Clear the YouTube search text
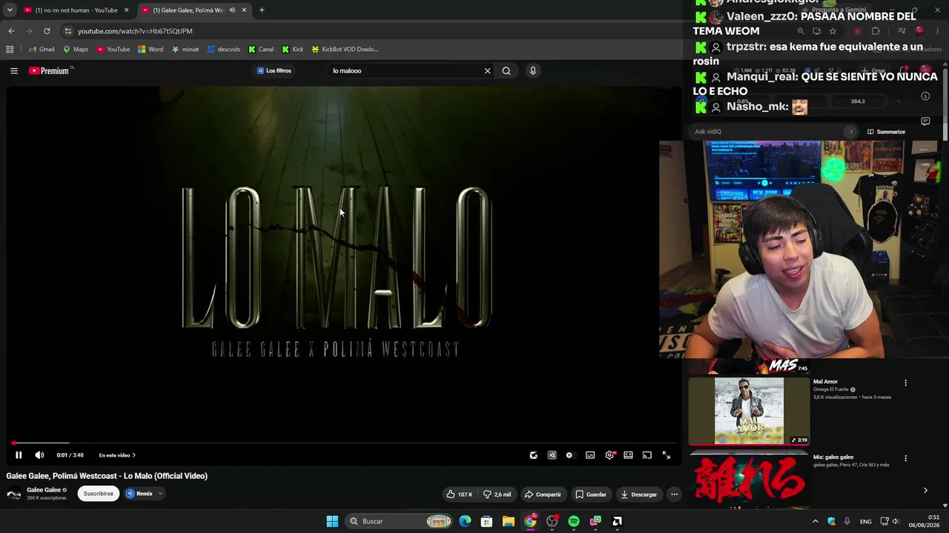 point(487,71)
